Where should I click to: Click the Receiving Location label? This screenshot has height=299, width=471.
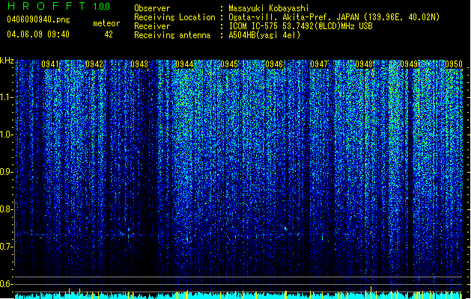point(174,17)
